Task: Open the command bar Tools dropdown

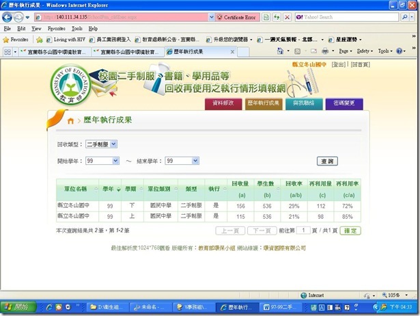Action: (385, 51)
